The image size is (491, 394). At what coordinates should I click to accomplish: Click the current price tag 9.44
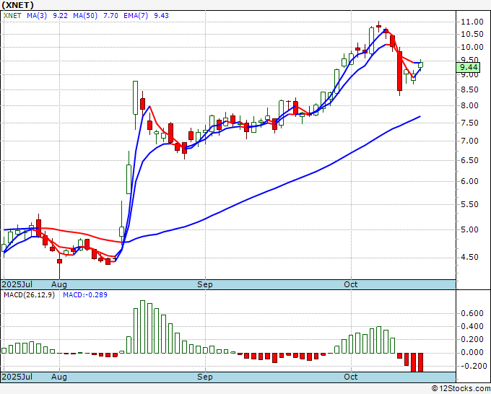[x=469, y=67]
